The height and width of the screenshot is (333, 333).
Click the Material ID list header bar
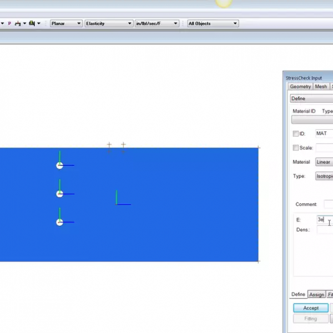312,120
